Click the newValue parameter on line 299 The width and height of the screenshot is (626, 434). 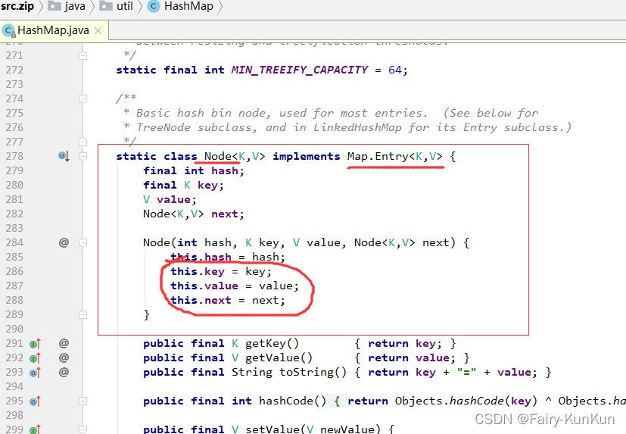click(x=347, y=429)
